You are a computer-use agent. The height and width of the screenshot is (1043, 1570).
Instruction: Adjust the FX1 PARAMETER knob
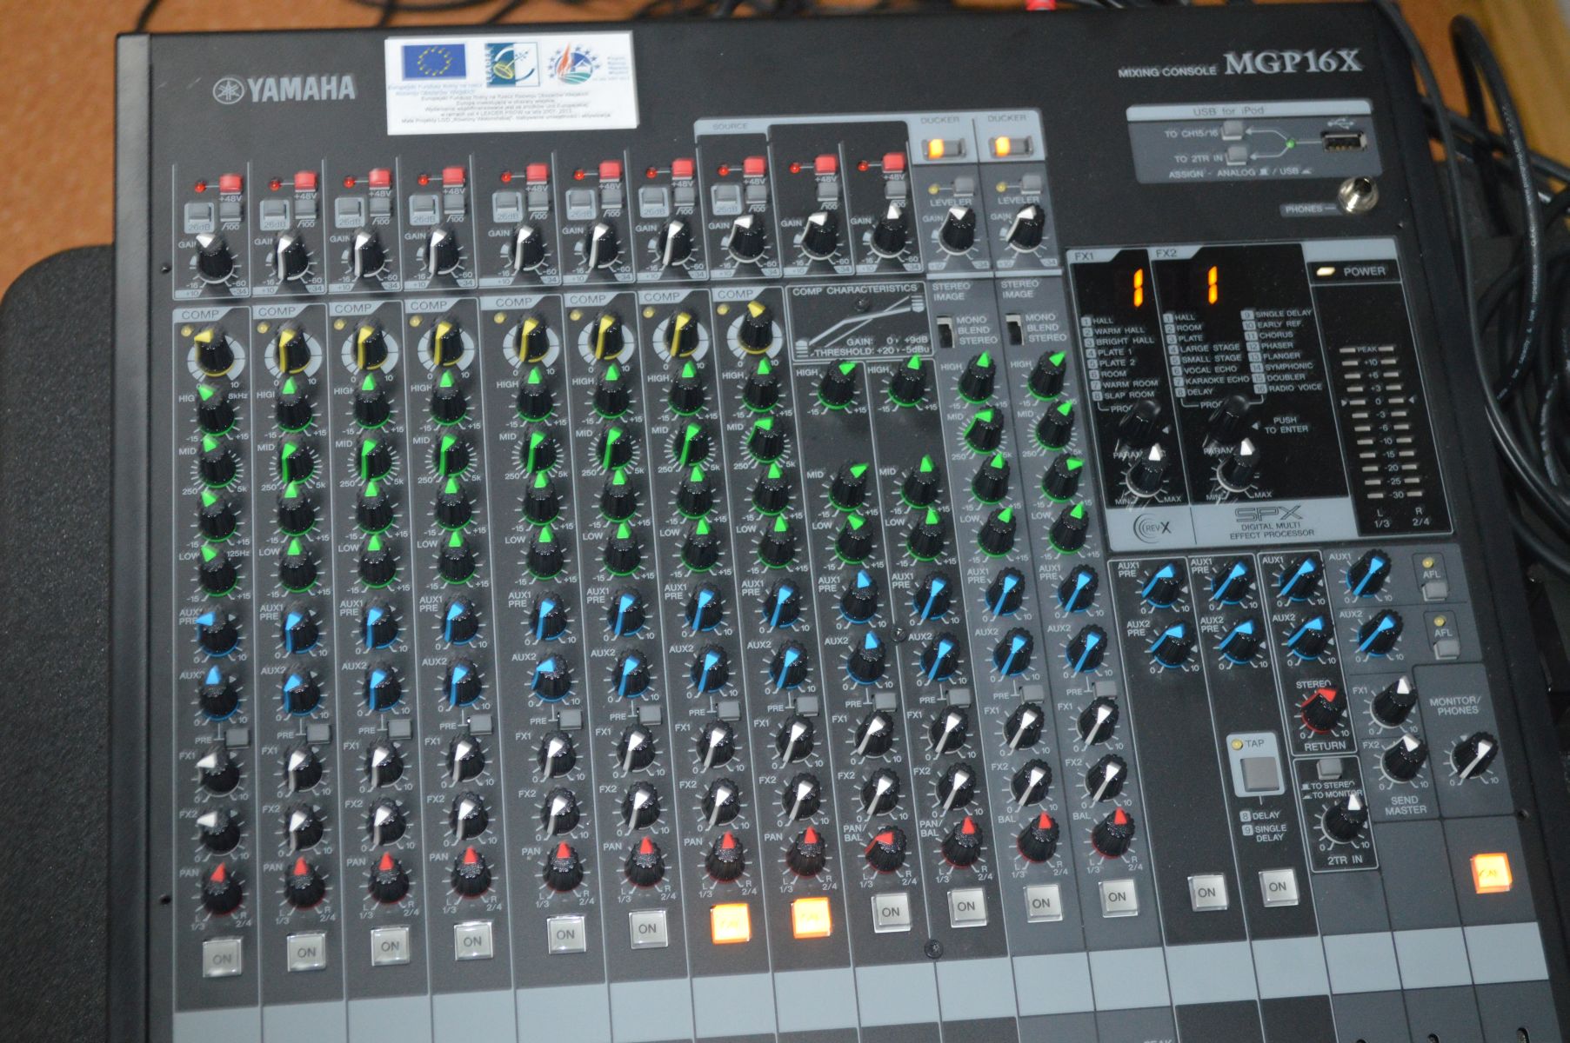tap(1147, 472)
